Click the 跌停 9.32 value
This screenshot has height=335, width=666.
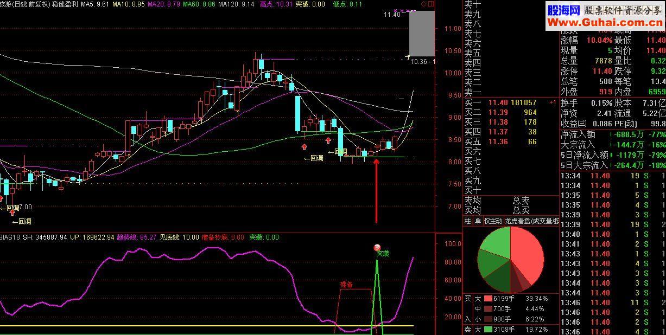pos(657,71)
